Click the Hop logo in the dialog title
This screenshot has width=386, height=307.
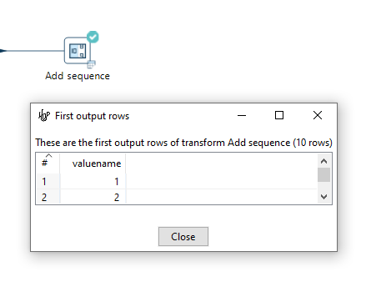click(44, 115)
